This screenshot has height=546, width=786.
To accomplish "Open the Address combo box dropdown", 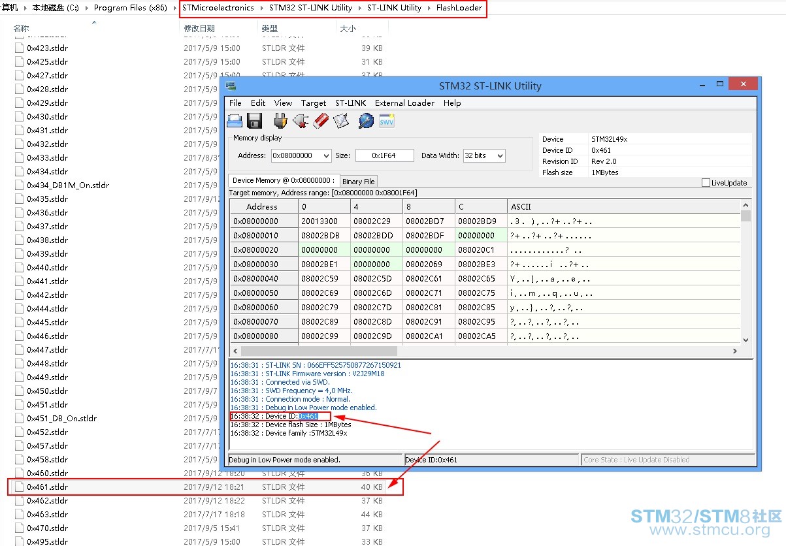I will click(325, 155).
